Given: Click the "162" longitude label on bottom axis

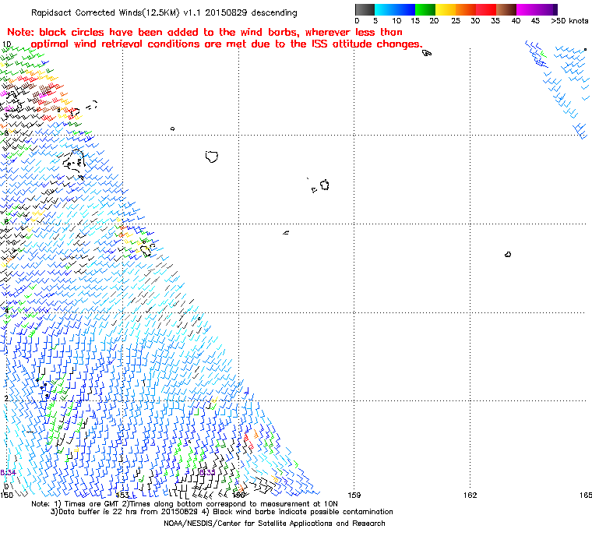Looking at the screenshot, I should tap(470, 495).
